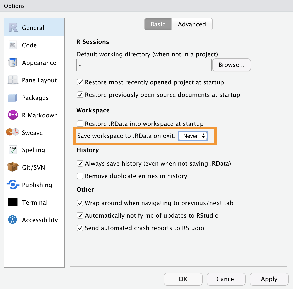Click the 'Save workspace to .RData on exit:' label
The width and height of the screenshot is (293, 289).
pyautogui.click(x=127, y=136)
